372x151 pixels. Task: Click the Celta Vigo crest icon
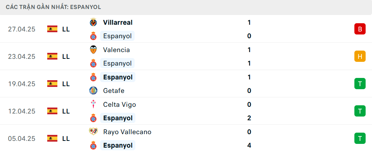(x=93, y=105)
